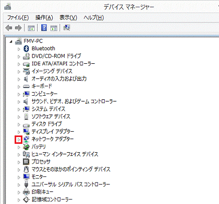Select the マウスとそのほかのポインティング デバイス label
219x204 pixels.
[x=71, y=169]
